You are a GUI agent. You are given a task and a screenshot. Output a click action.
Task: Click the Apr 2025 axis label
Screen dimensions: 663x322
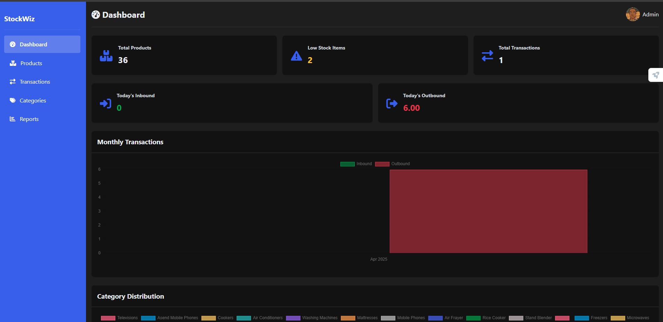pos(379,259)
